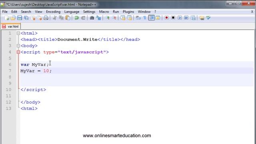Open the Search menu
Image resolution: width=256 pixels, height=144 pixels.
(26, 12)
